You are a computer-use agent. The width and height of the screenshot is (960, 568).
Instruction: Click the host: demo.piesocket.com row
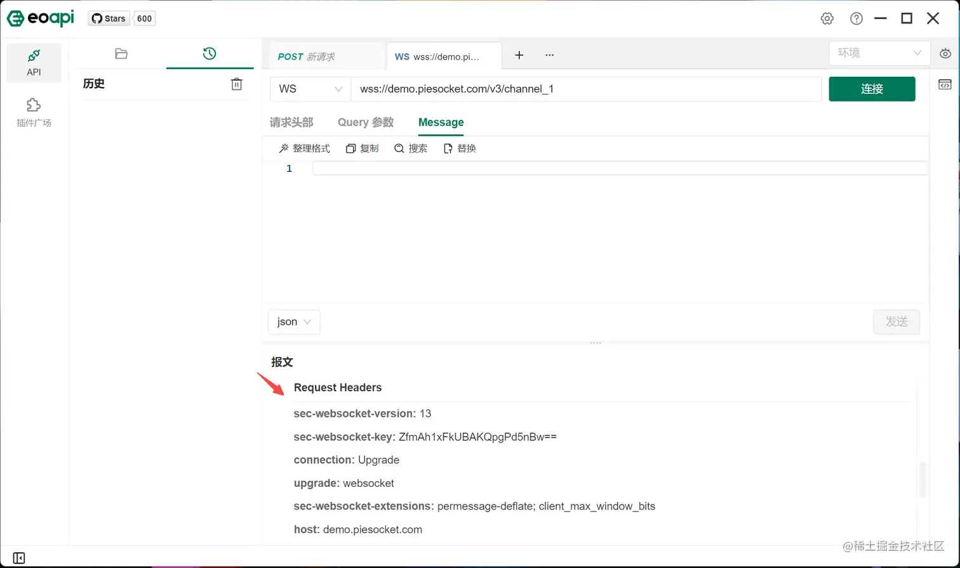[358, 529]
